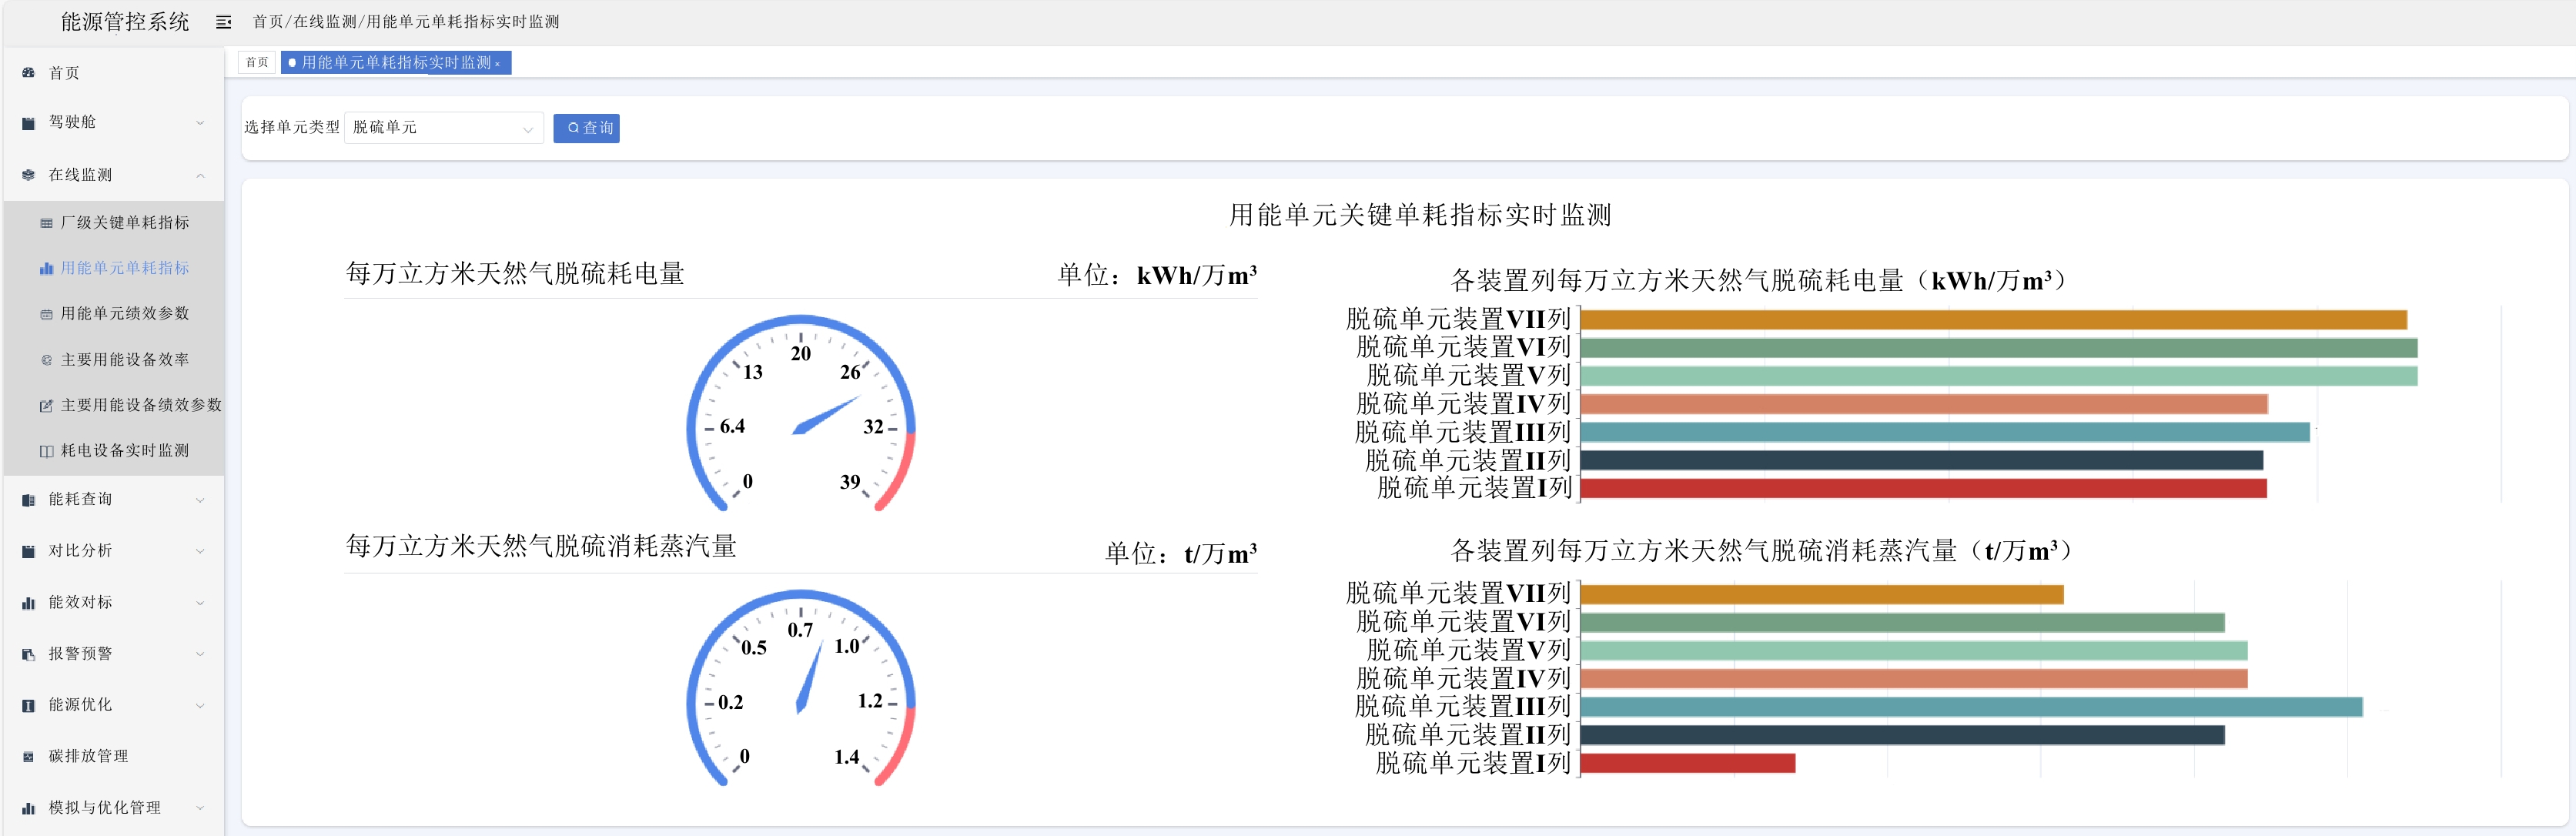Click the 查询 search button
2576x836 pixels.
click(x=586, y=128)
